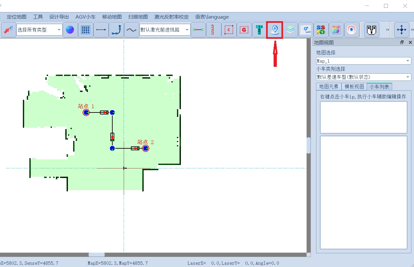This screenshot has height=267, width=414.
Task: Select the curved arc path tool
Action: click(x=116, y=30)
